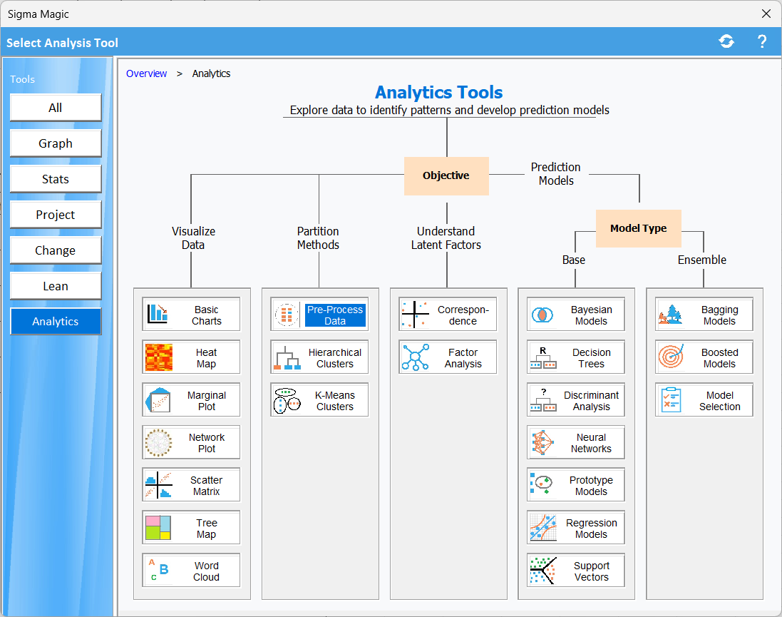Open help with the question mark icon
Viewport: 782px width, 617px height.
point(761,41)
